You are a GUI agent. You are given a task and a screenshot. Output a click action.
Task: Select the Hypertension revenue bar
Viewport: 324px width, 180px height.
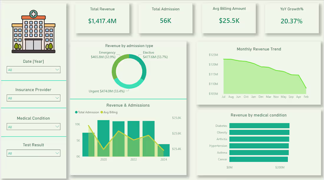coord(259,146)
